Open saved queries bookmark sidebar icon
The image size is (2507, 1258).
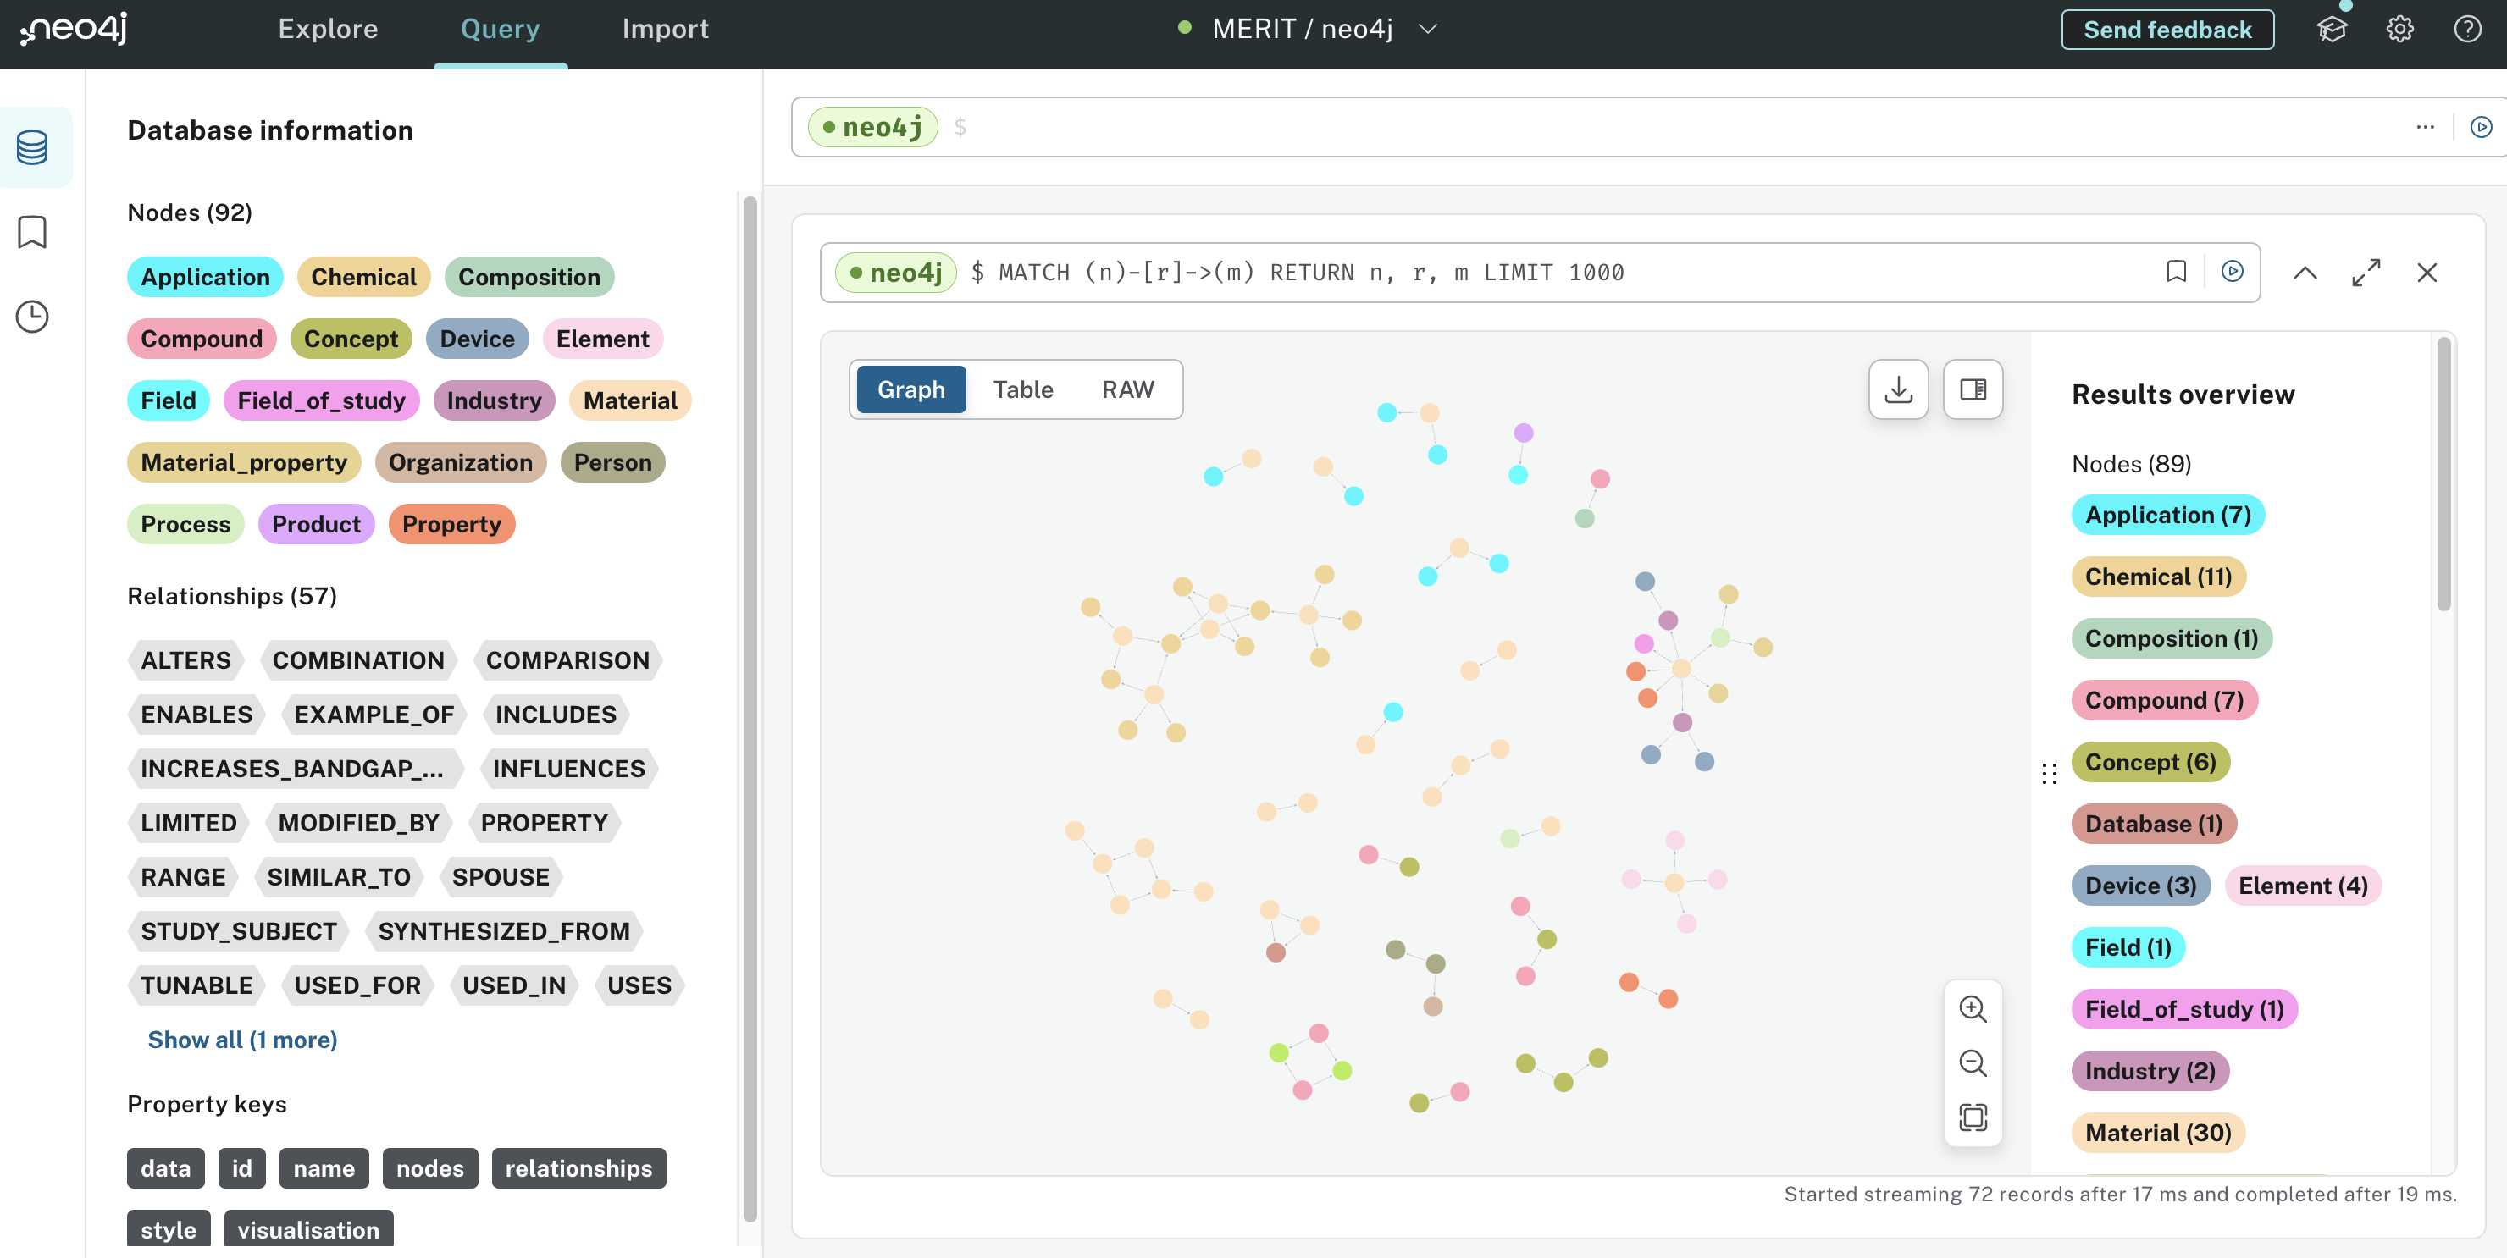[x=32, y=232]
